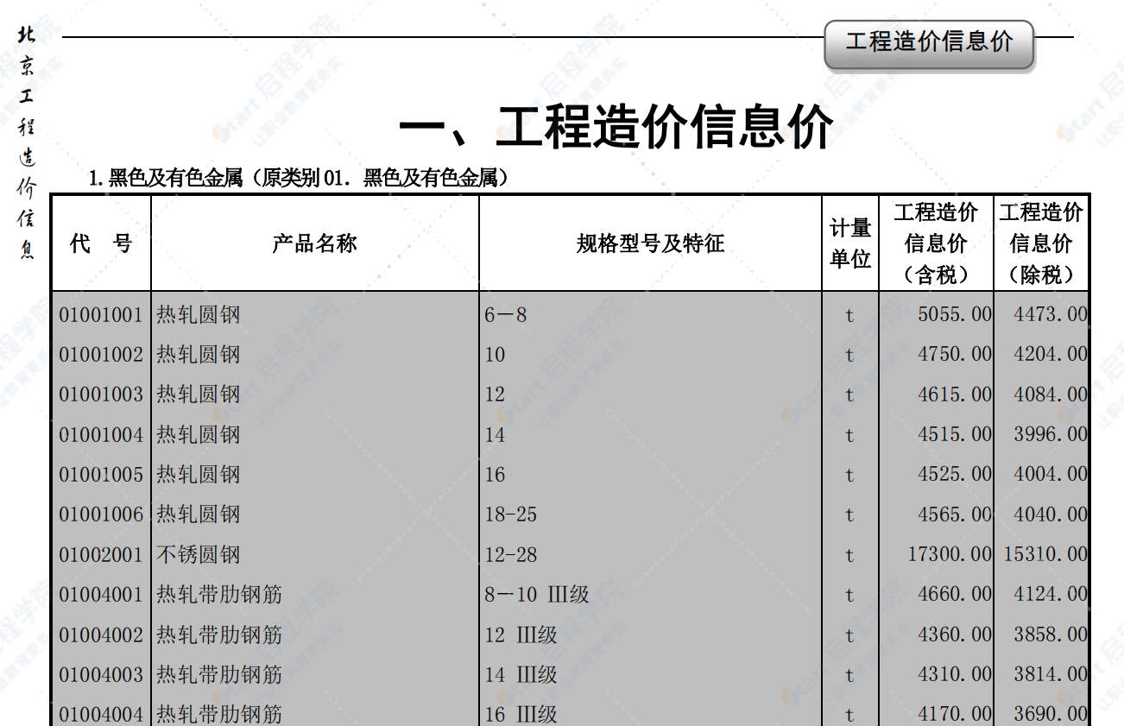Click tax-excluded price 4084.00
Screen dimensions: 1124x726
1051,395
